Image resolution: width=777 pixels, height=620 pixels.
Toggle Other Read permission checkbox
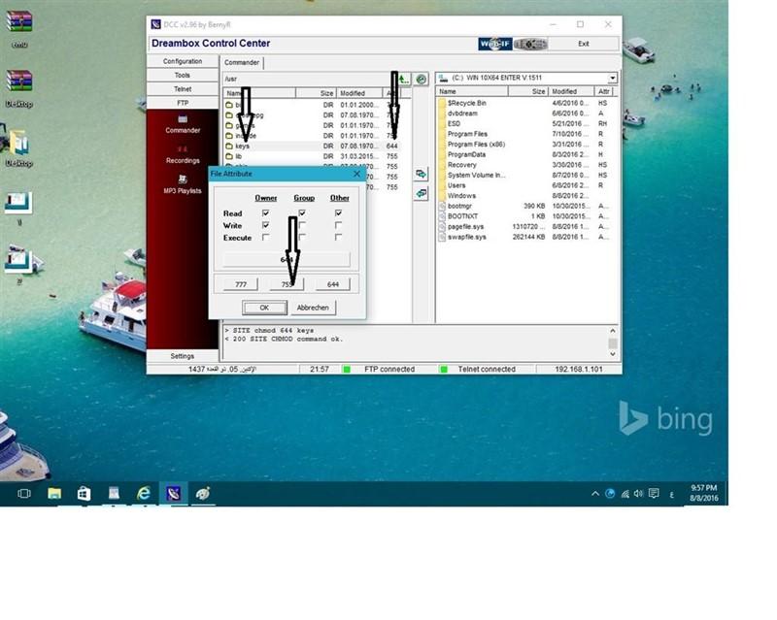click(338, 212)
